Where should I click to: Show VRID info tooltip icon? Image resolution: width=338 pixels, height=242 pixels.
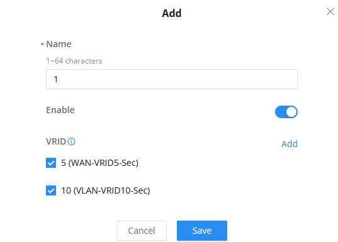[x=71, y=141]
